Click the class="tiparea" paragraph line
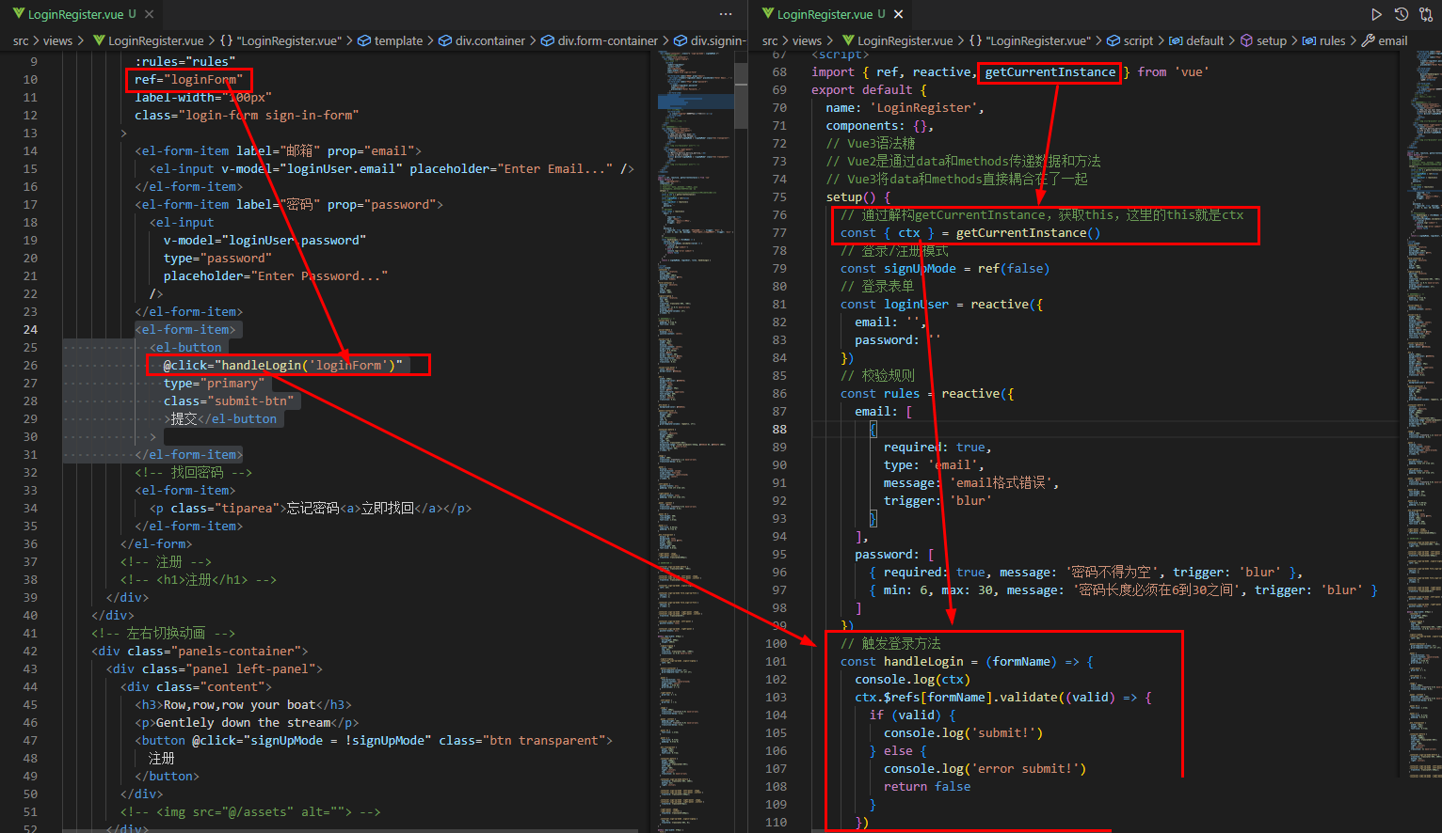Screen dimensions: 1442x833 coord(311,508)
